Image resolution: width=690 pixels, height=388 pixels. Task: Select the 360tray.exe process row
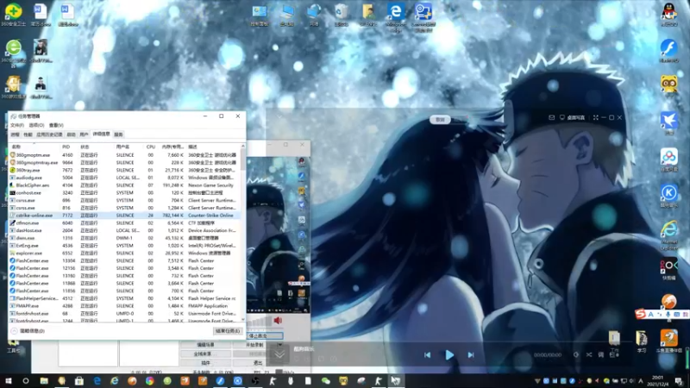[125, 170]
